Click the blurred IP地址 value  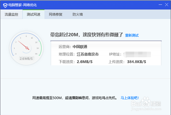137,54
